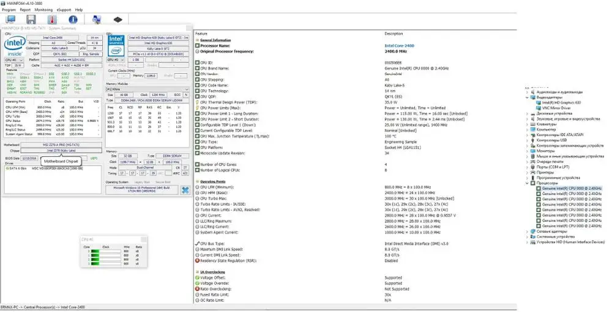Click icon beside CPU Thermal Design Power row
Viewport: 612px width, 312px height.
click(198, 102)
